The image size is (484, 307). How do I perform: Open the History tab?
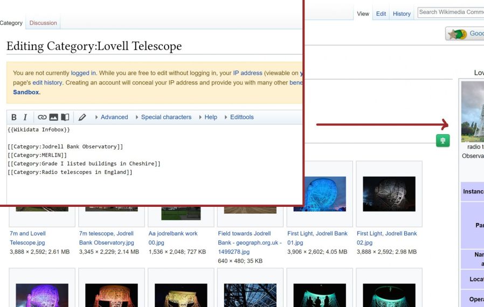pos(402,14)
